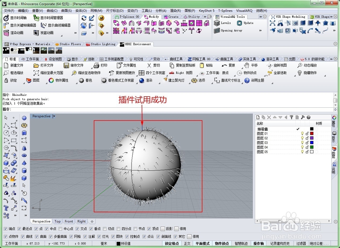The height and width of the screenshot is (248, 340).
Task: Click the 建立聚光灯 spotlight icon
Action: [165, 80]
